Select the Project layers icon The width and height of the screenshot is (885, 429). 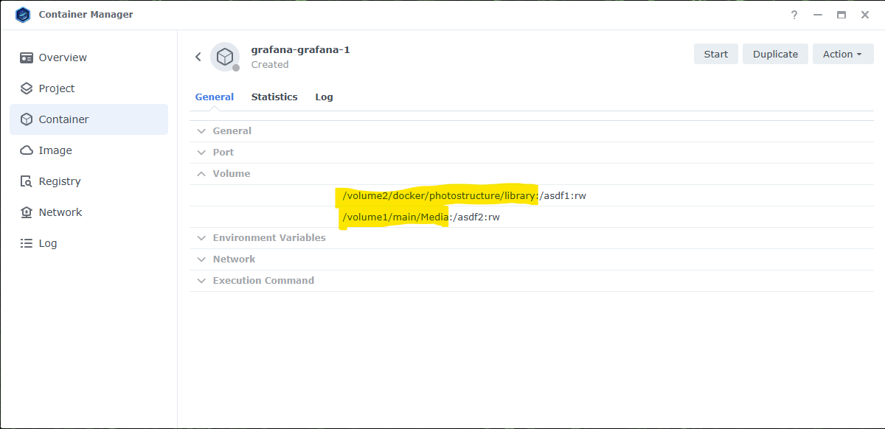point(27,88)
